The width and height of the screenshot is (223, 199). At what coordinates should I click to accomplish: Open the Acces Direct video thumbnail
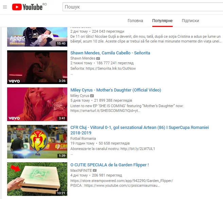click(37, 37)
